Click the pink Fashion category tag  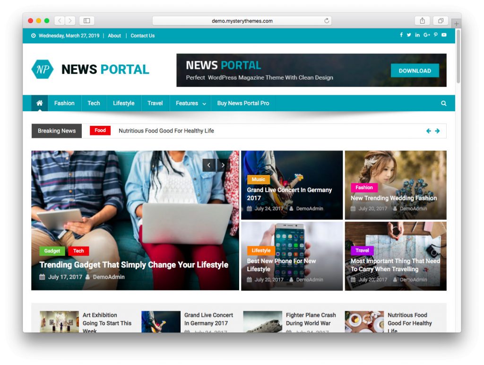[364, 187]
